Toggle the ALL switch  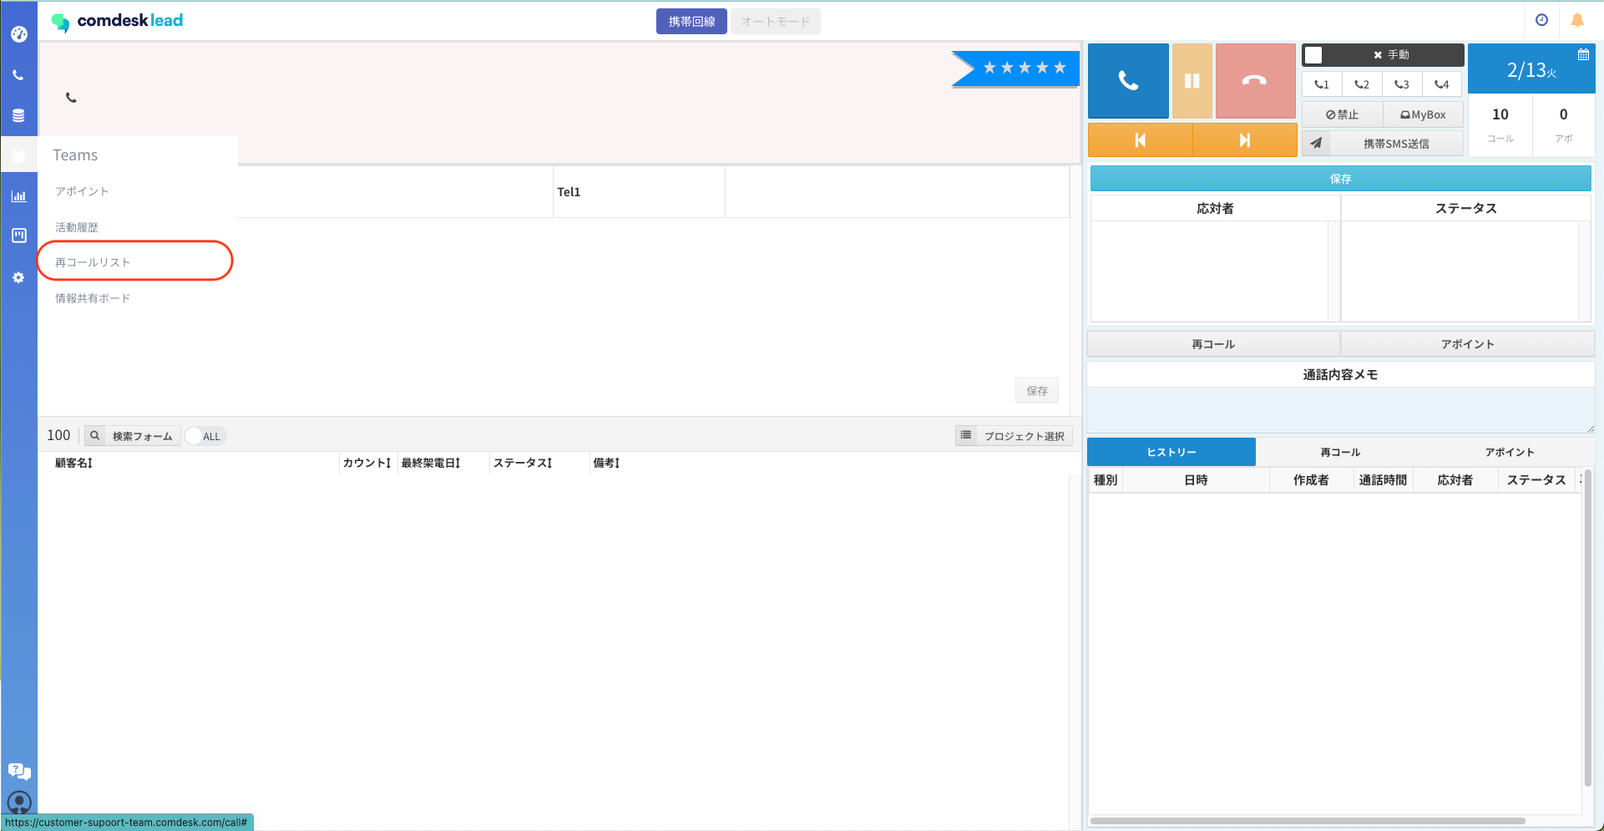point(205,436)
